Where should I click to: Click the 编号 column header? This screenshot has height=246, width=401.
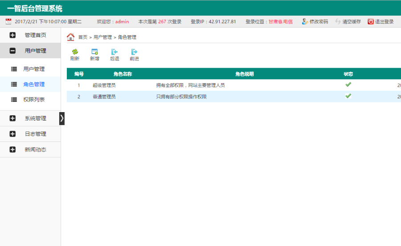click(79, 74)
